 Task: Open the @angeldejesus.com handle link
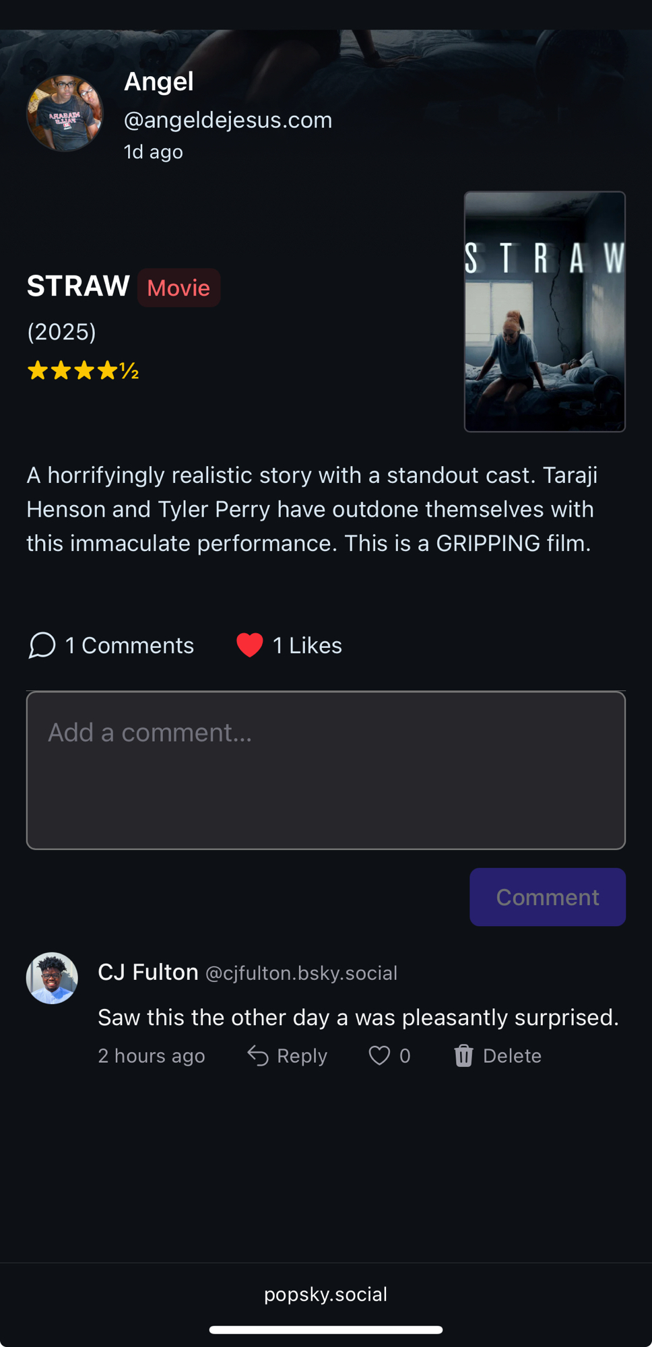[228, 120]
